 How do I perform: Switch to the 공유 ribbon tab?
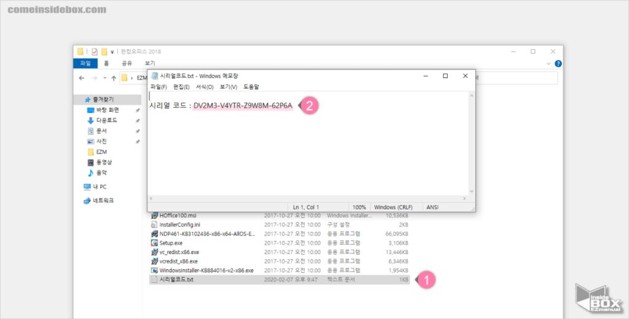127,63
